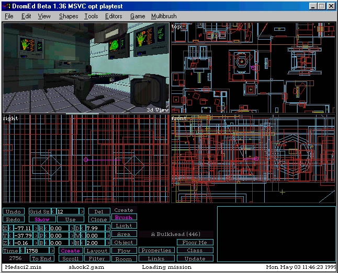The image size is (338, 273).
Task: Click the Redo button
Action: pos(14,219)
